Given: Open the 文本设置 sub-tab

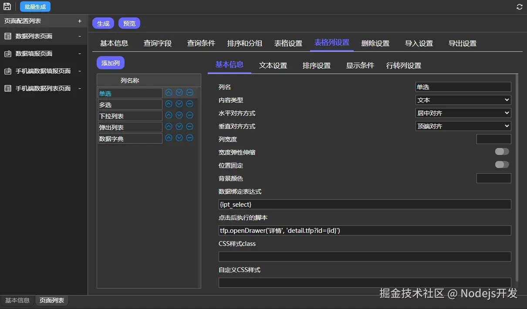Looking at the screenshot, I should pyautogui.click(x=273, y=66).
